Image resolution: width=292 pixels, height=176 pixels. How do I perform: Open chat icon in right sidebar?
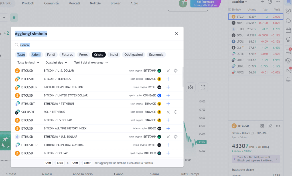[x=288, y=51]
